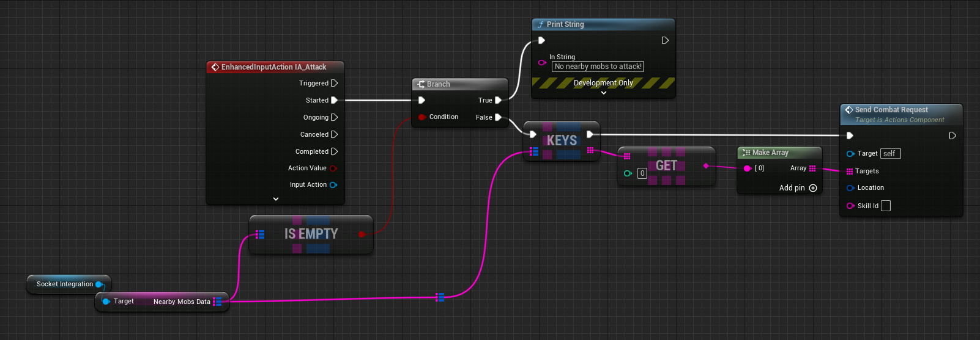Click the Branch True output pin
This screenshot has height=340, width=980.
click(498, 100)
